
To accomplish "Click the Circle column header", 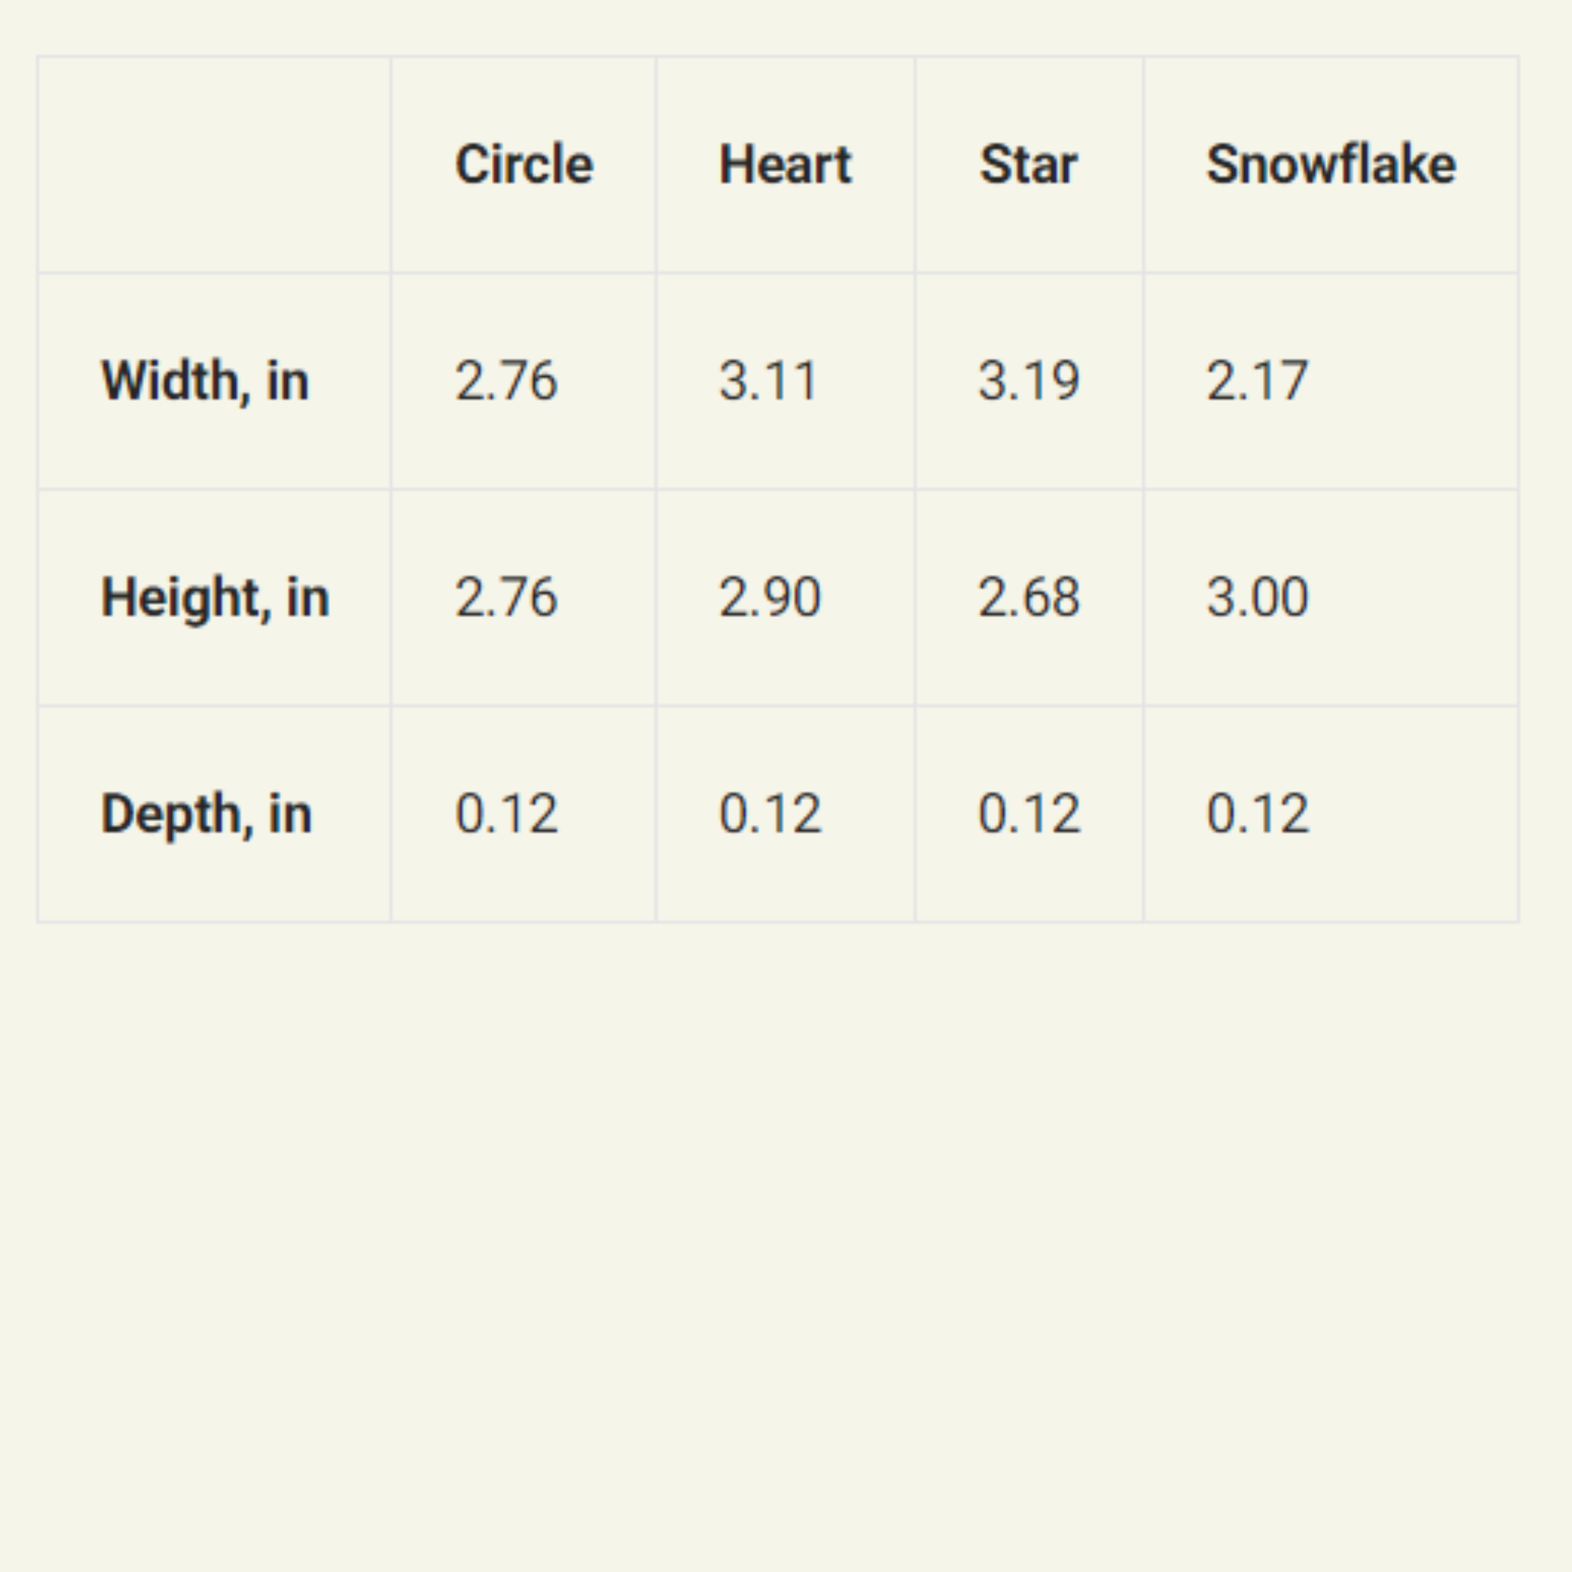I will click(524, 164).
